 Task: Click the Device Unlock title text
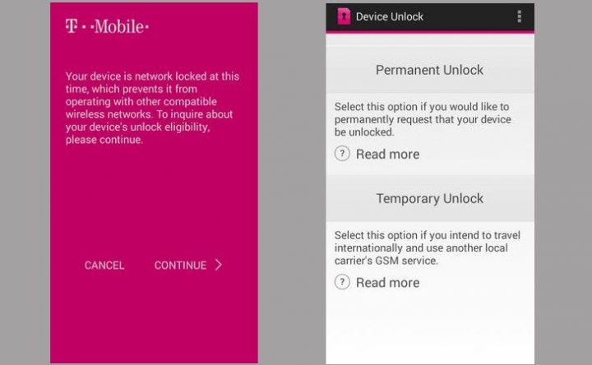pos(390,16)
